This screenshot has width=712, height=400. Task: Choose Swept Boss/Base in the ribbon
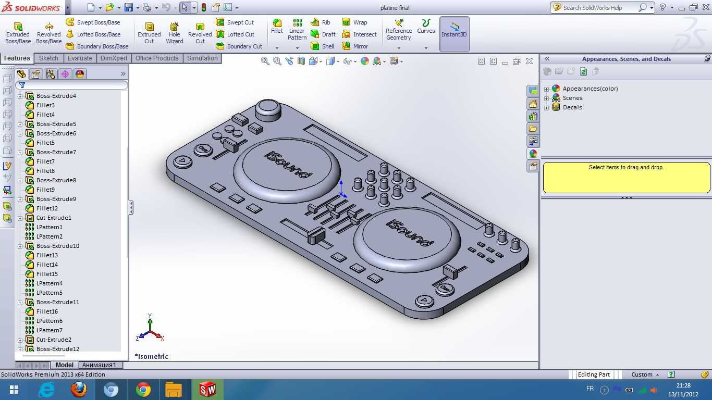point(93,22)
